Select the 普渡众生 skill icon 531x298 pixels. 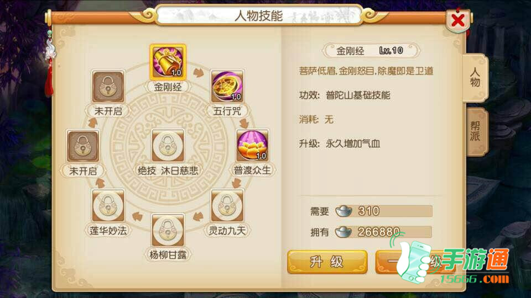coord(252,145)
